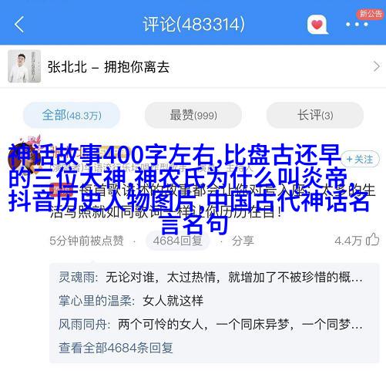Share the comment via 分享

tap(243, 241)
